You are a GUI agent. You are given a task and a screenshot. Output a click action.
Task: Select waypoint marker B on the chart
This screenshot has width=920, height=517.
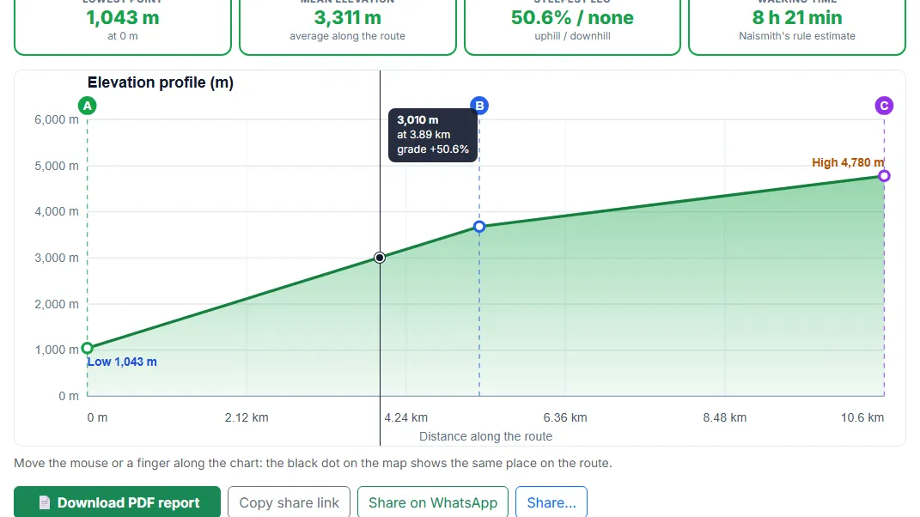tap(479, 106)
